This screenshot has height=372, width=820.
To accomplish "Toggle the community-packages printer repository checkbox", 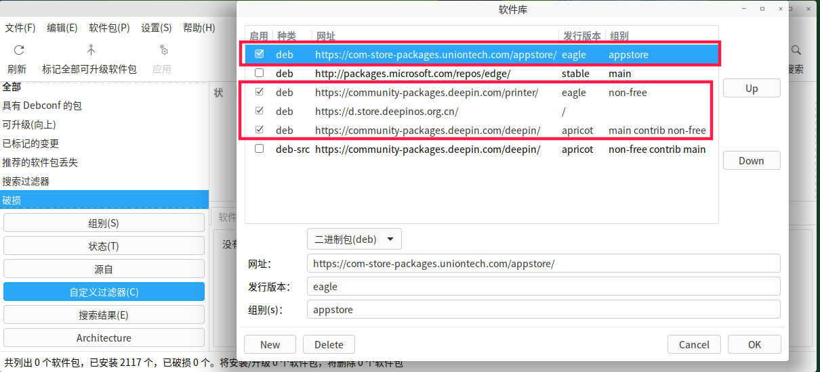I will (259, 92).
